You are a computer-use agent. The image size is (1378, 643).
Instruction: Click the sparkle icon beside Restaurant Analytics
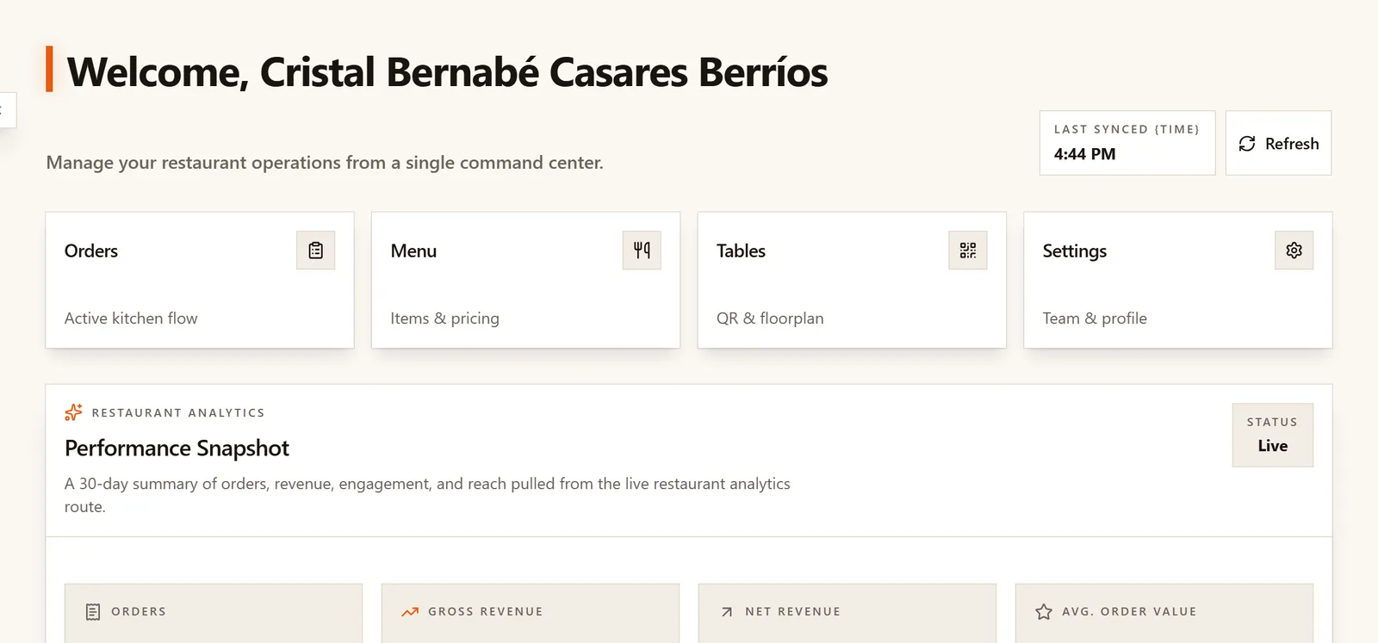click(x=73, y=412)
